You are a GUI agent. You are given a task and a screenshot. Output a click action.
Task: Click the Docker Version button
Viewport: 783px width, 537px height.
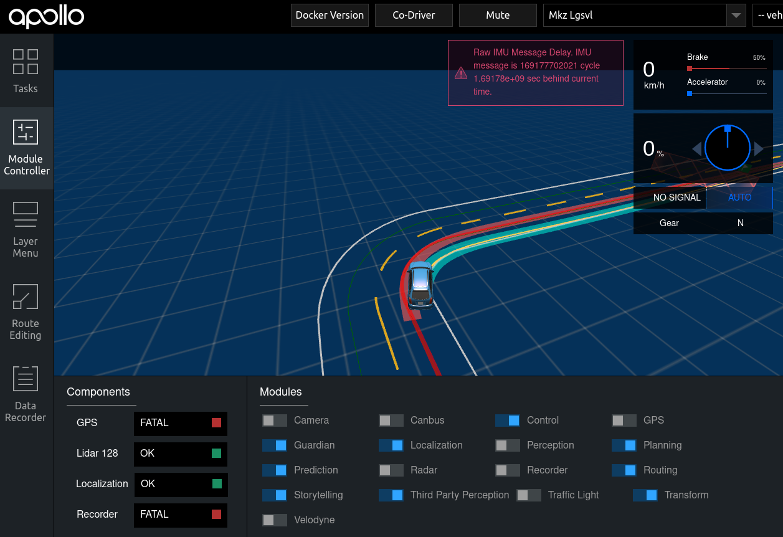pyautogui.click(x=330, y=15)
